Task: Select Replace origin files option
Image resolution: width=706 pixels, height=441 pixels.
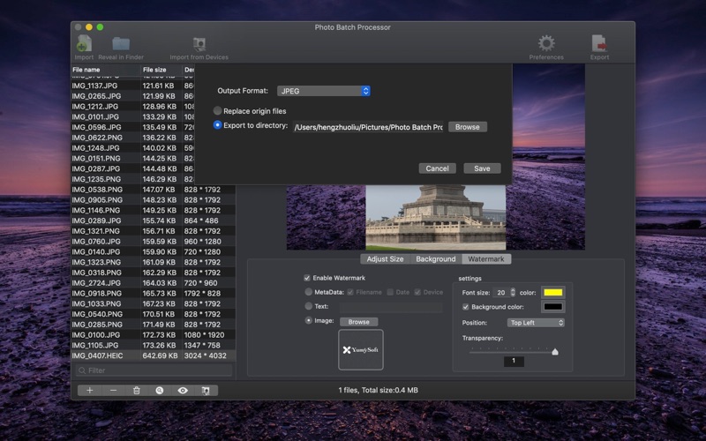Action: coord(217,111)
